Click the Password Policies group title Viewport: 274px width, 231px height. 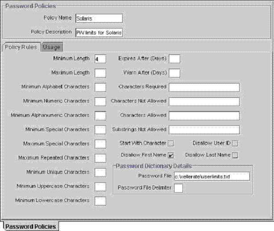click(31, 6)
